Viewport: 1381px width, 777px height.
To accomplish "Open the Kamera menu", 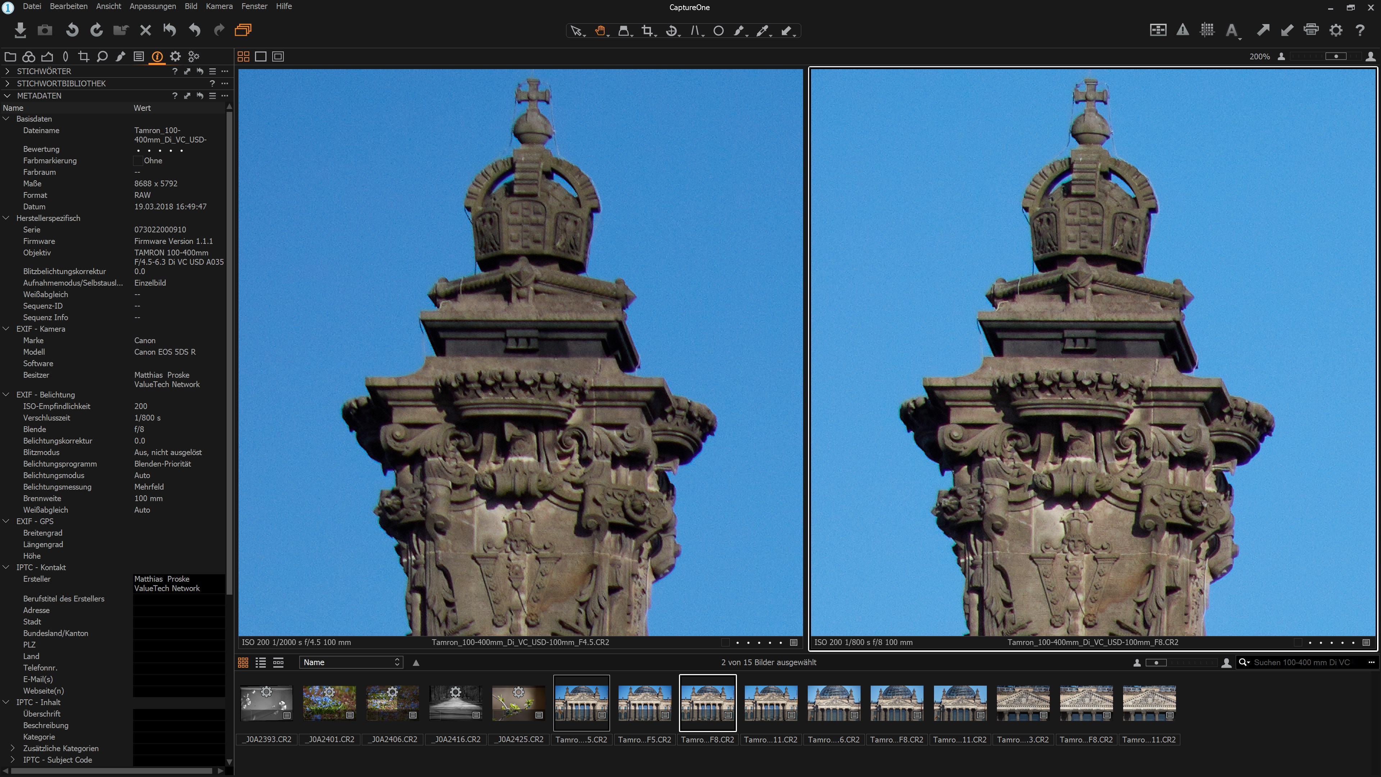I will tap(219, 6).
